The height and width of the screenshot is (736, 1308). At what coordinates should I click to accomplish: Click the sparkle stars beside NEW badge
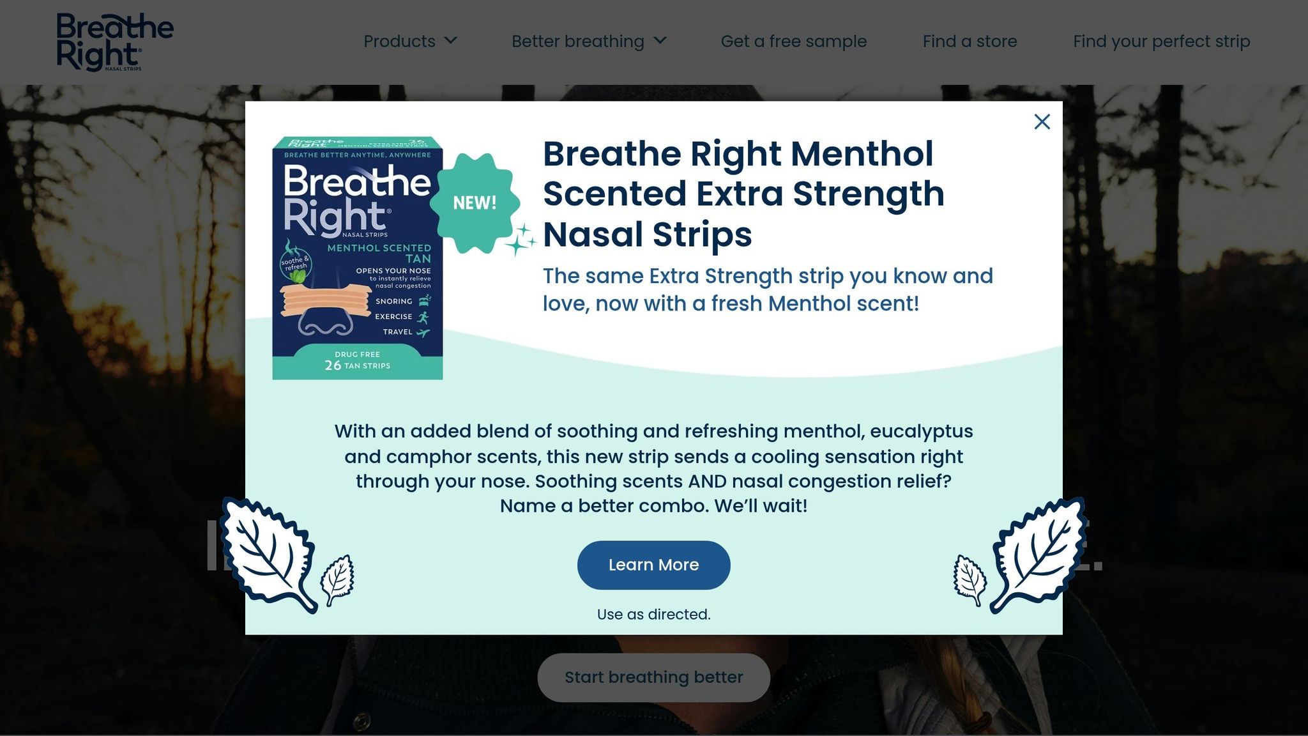click(x=521, y=240)
